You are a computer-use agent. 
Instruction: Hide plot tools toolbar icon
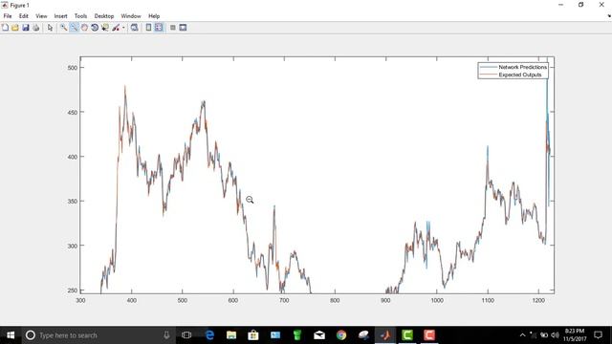click(x=173, y=28)
